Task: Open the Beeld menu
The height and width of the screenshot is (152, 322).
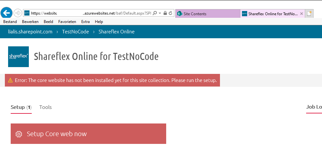Action: [48, 22]
